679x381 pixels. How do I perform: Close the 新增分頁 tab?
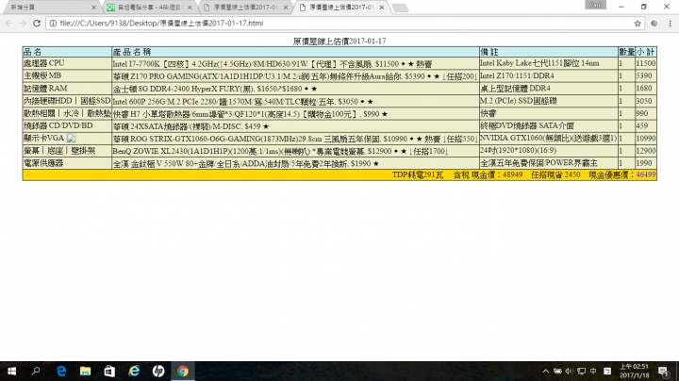(94, 8)
